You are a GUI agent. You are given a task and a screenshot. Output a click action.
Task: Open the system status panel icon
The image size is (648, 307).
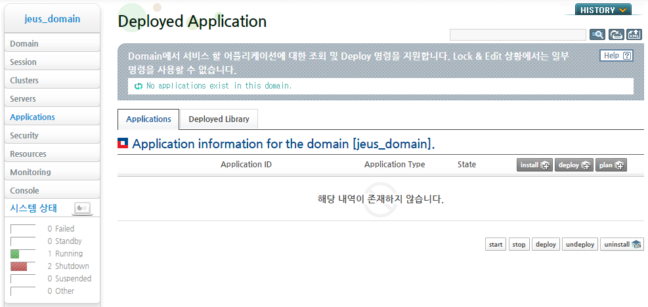pos(83,208)
